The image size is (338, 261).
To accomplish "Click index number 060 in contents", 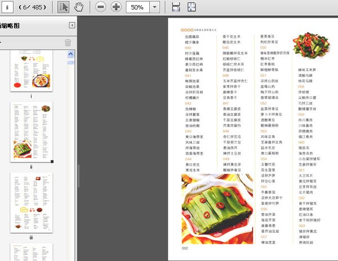I will (x=301, y=142).
